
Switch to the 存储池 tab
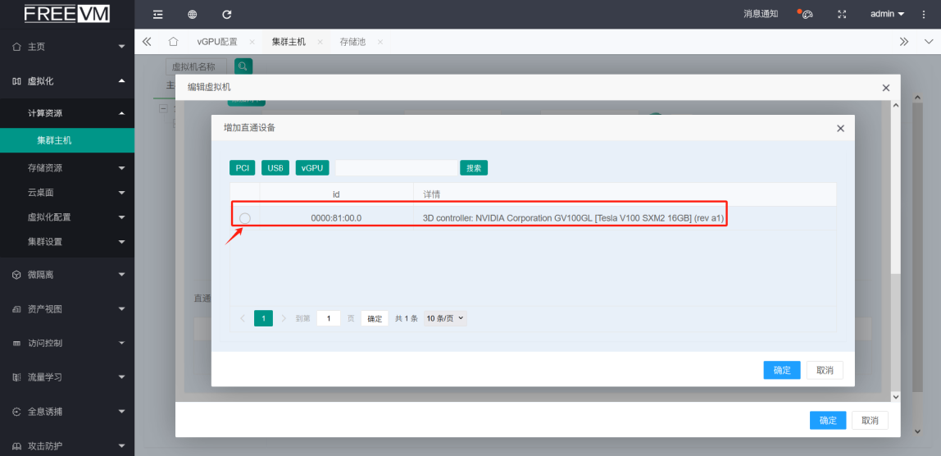coord(352,42)
